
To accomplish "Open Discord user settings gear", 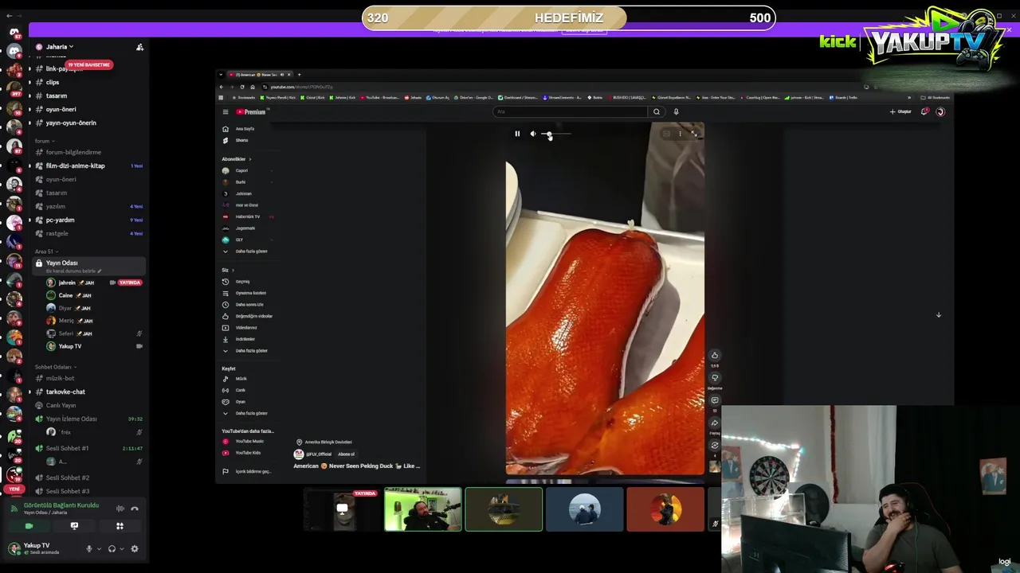I will click(x=135, y=549).
